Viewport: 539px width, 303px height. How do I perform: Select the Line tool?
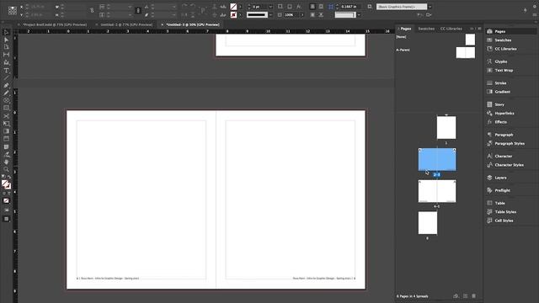[x=6, y=78]
